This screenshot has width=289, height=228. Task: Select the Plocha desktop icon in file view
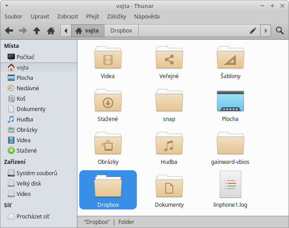click(230, 101)
